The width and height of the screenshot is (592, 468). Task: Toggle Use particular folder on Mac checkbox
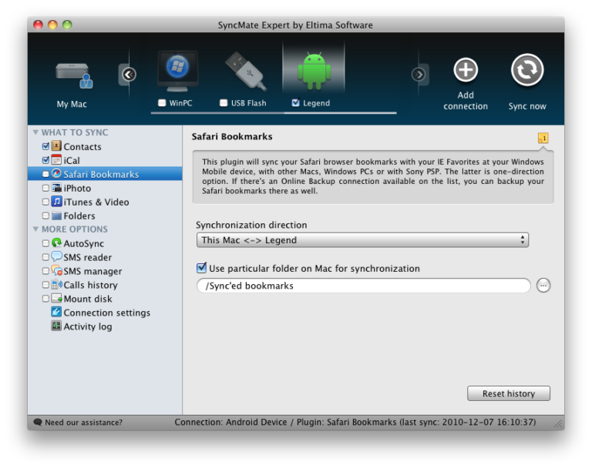(x=201, y=269)
